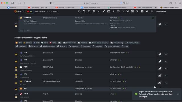Switch to the GTX3080 ethash tab

point(170,8)
